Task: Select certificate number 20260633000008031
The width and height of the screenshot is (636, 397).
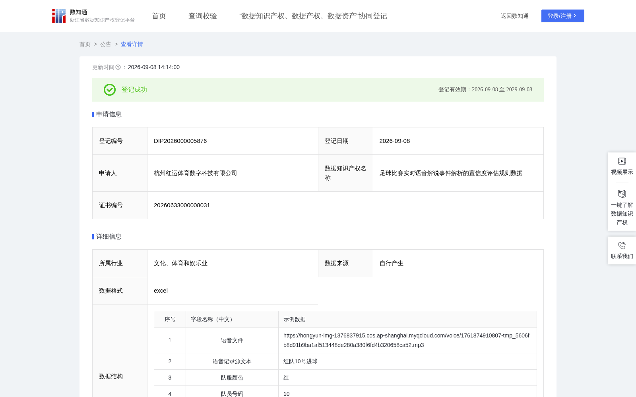Action: click(182, 205)
